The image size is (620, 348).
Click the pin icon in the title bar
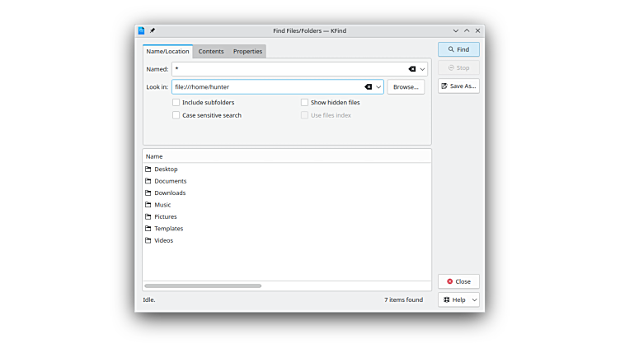152,30
